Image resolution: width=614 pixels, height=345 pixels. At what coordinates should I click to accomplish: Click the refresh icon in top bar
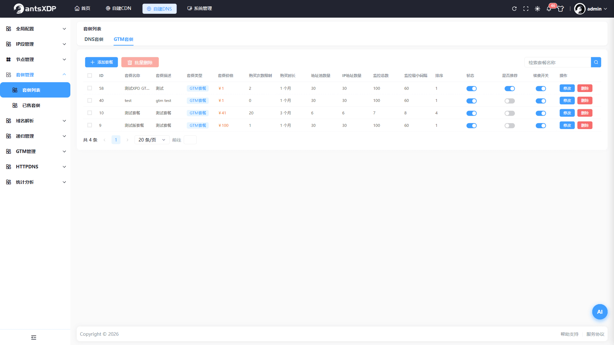[x=514, y=9]
